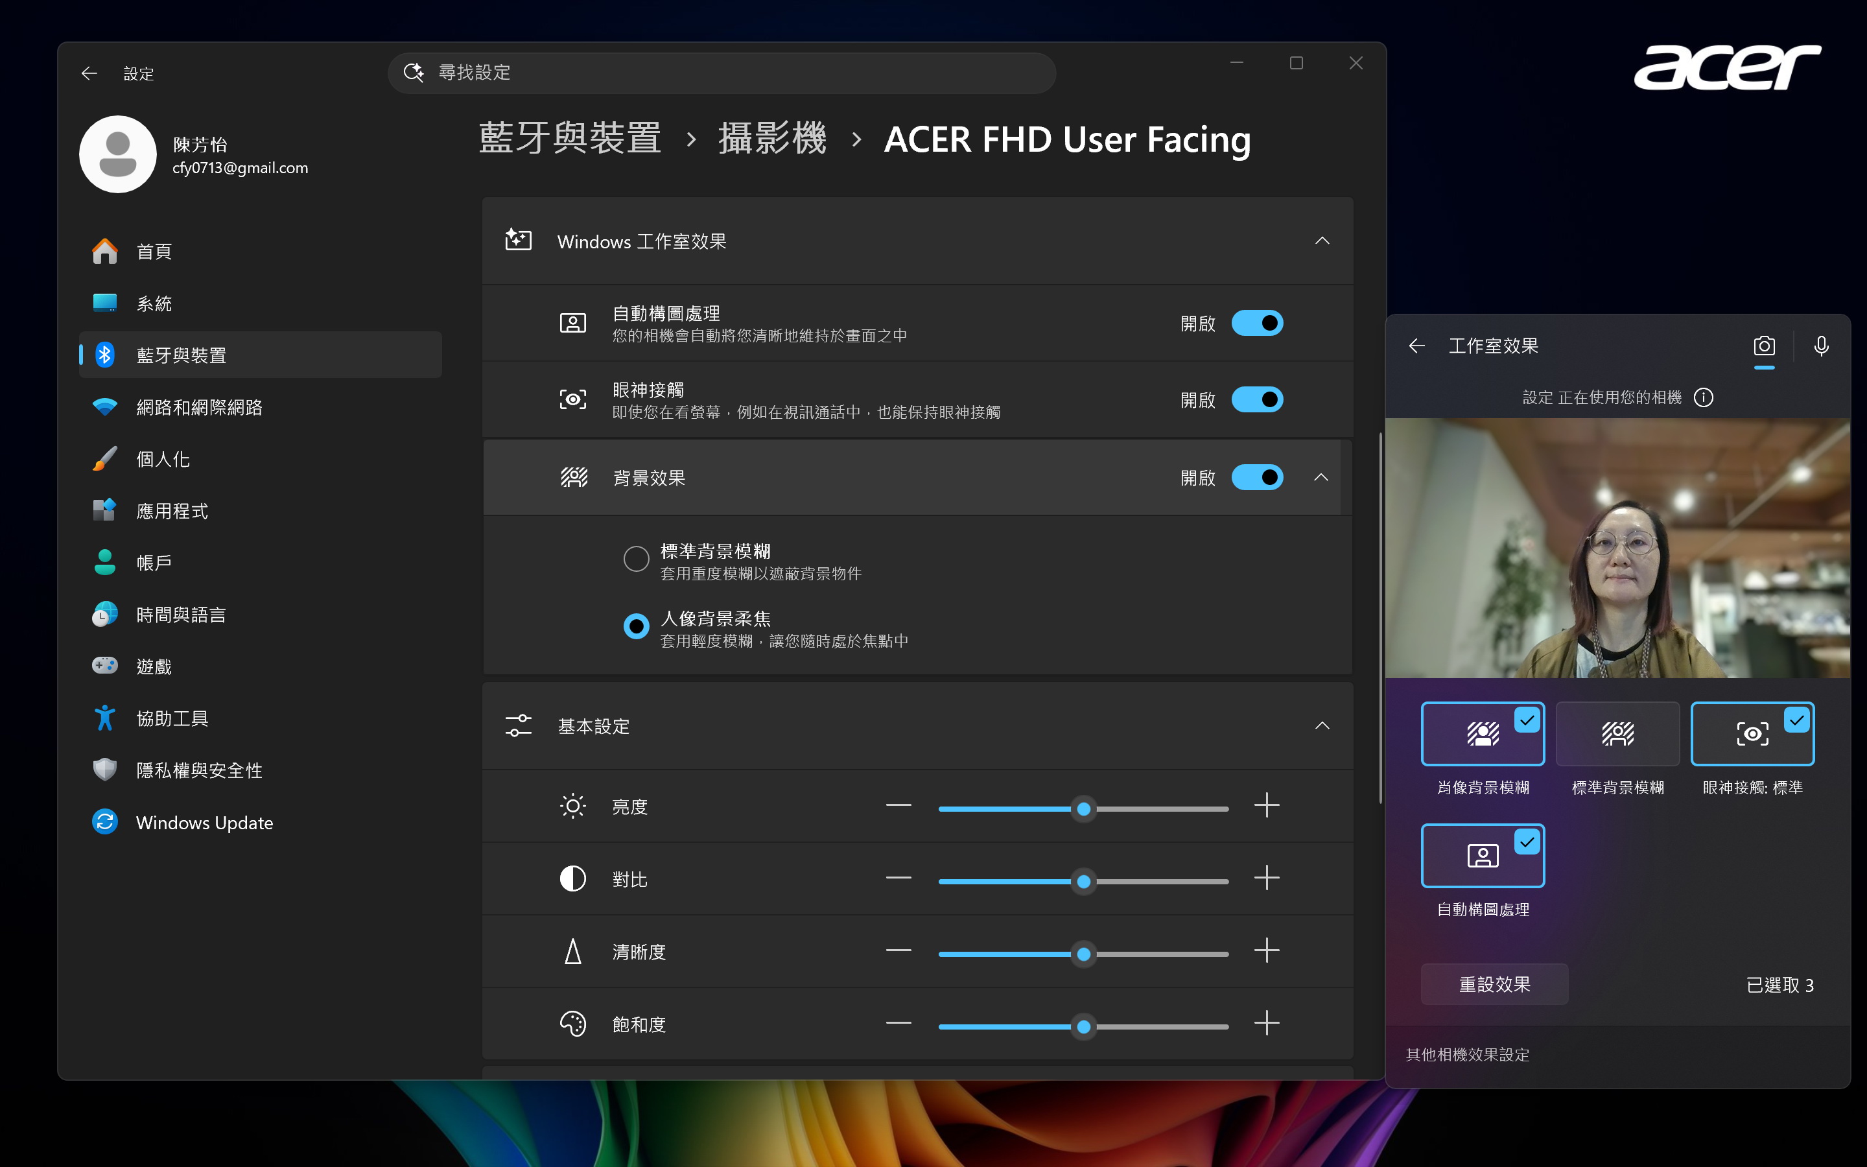The image size is (1867, 1167).
Task: Open 網路和網際網路 in the sidebar
Action: click(x=199, y=408)
